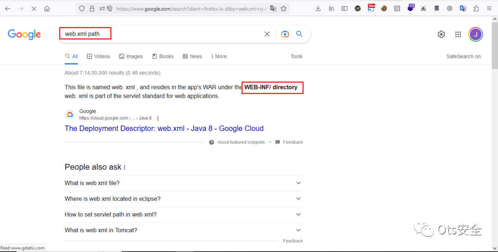The width and height of the screenshot is (498, 252).
Task: Focus the Firefox address bar URL
Action: [x=191, y=9]
